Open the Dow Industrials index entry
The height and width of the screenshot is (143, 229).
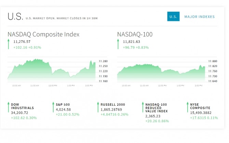(x=22, y=106)
